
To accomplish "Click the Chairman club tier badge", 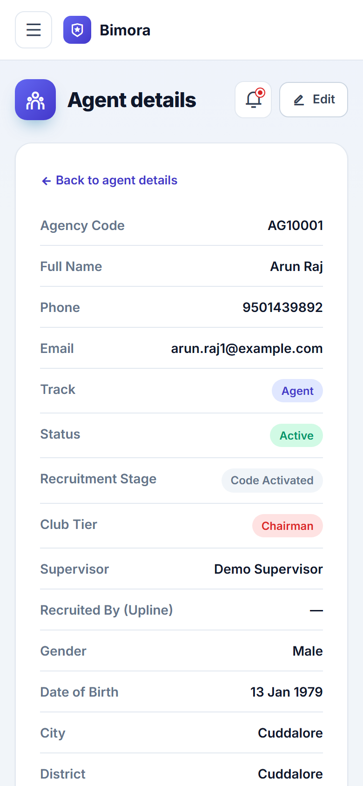I will 288,526.
